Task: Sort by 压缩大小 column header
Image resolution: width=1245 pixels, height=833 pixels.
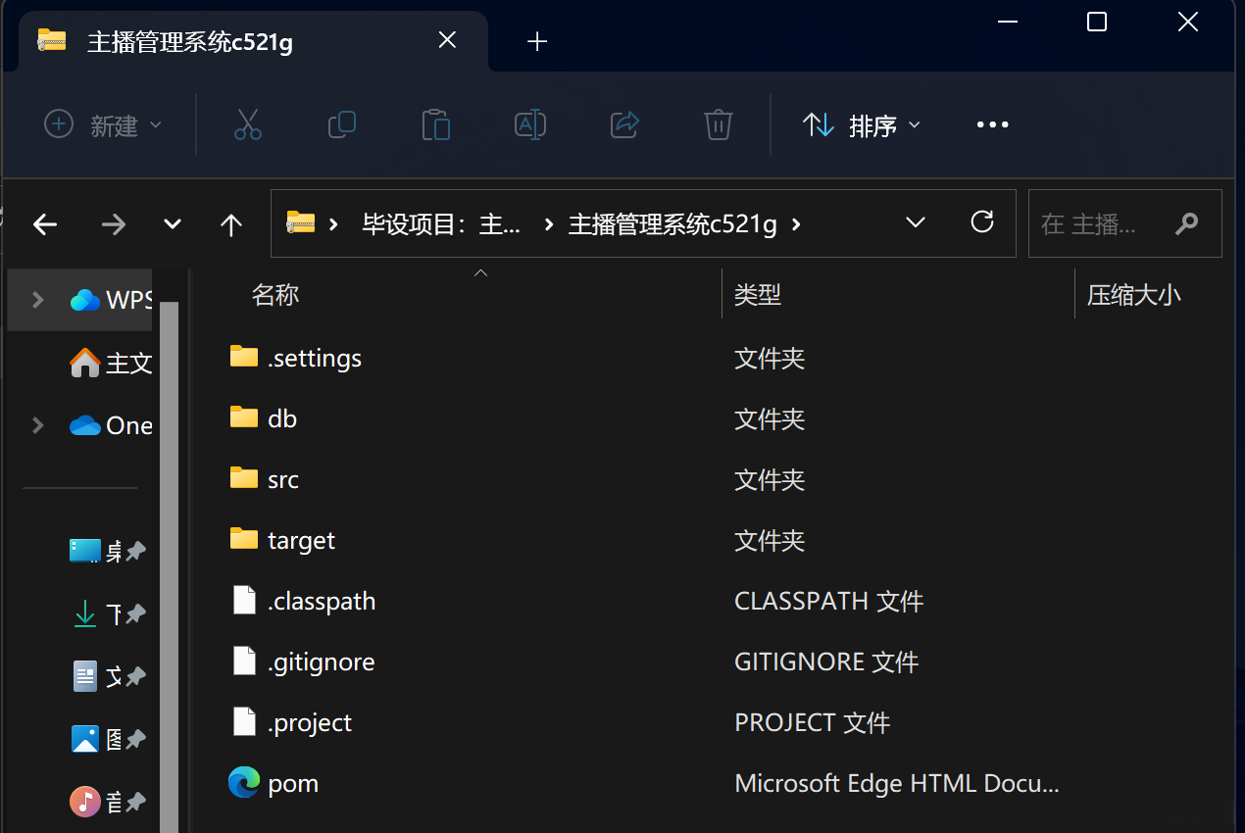Action: click(x=1134, y=294)
